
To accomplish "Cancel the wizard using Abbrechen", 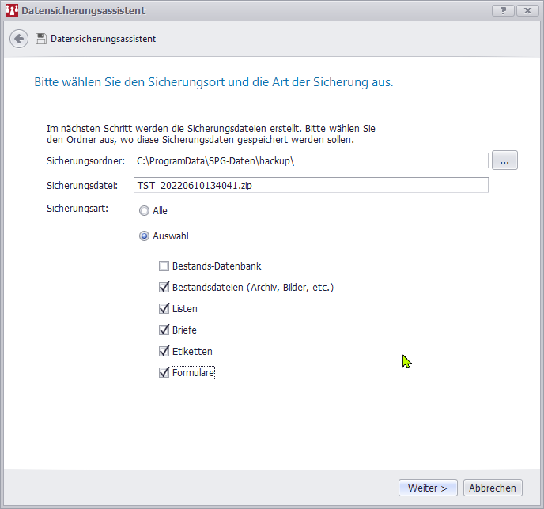I will pyautogui.click(x=493, y=488).
